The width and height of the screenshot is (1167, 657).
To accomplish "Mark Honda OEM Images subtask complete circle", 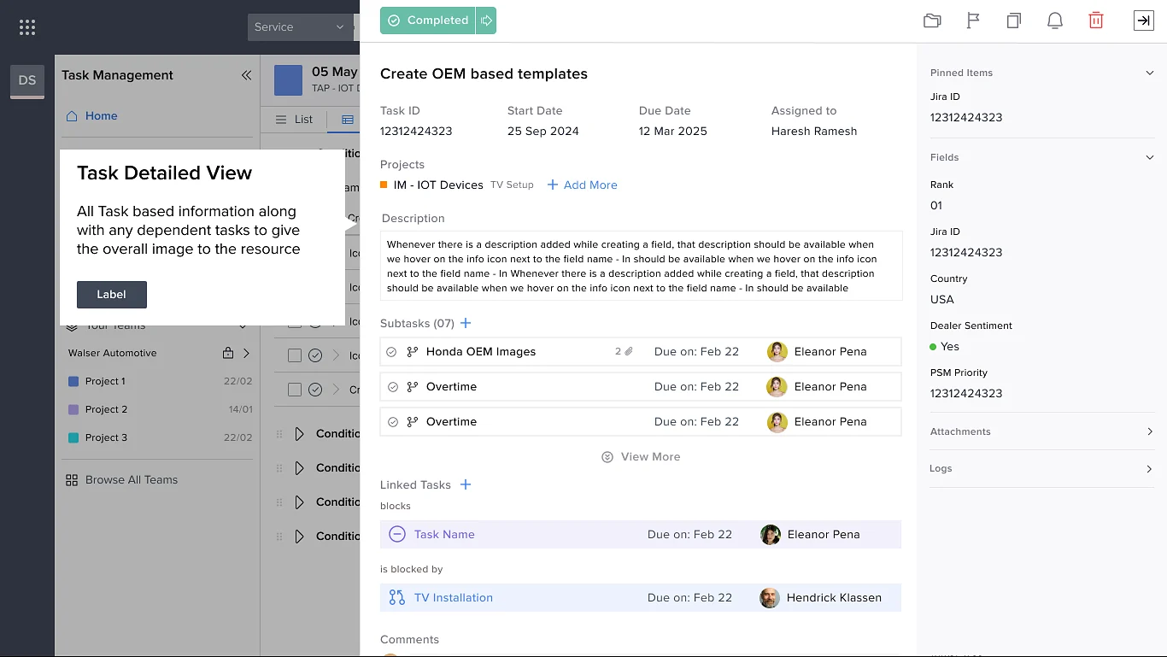I will pyautogui.click(x=391, y=352).
